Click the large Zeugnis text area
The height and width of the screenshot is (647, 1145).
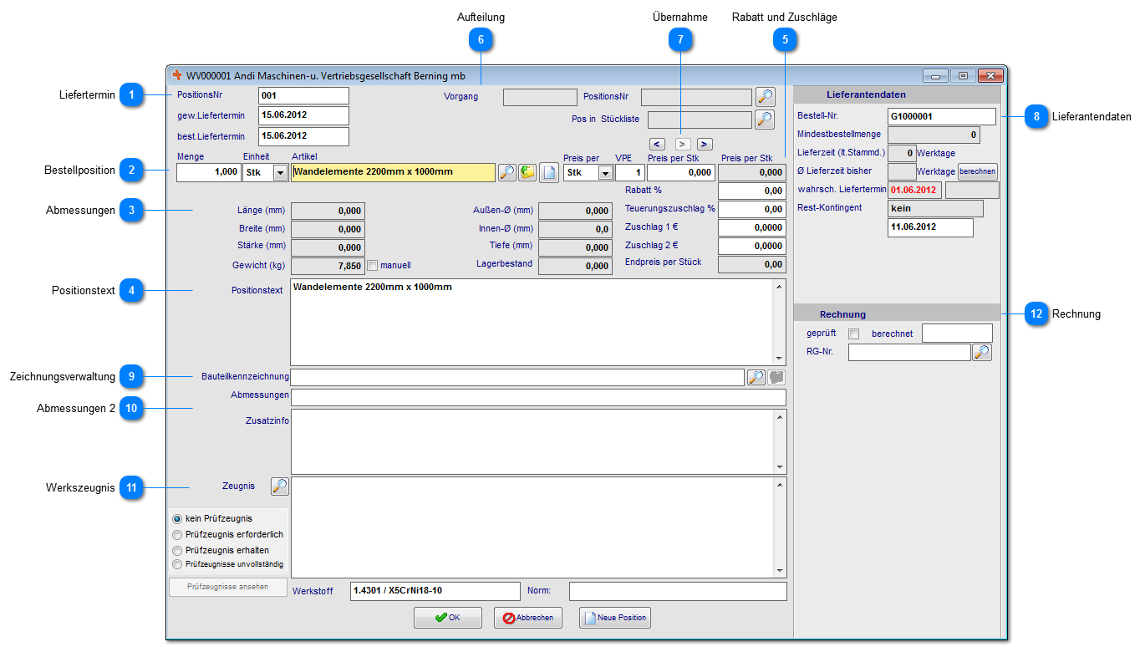(x=532, y=527)
